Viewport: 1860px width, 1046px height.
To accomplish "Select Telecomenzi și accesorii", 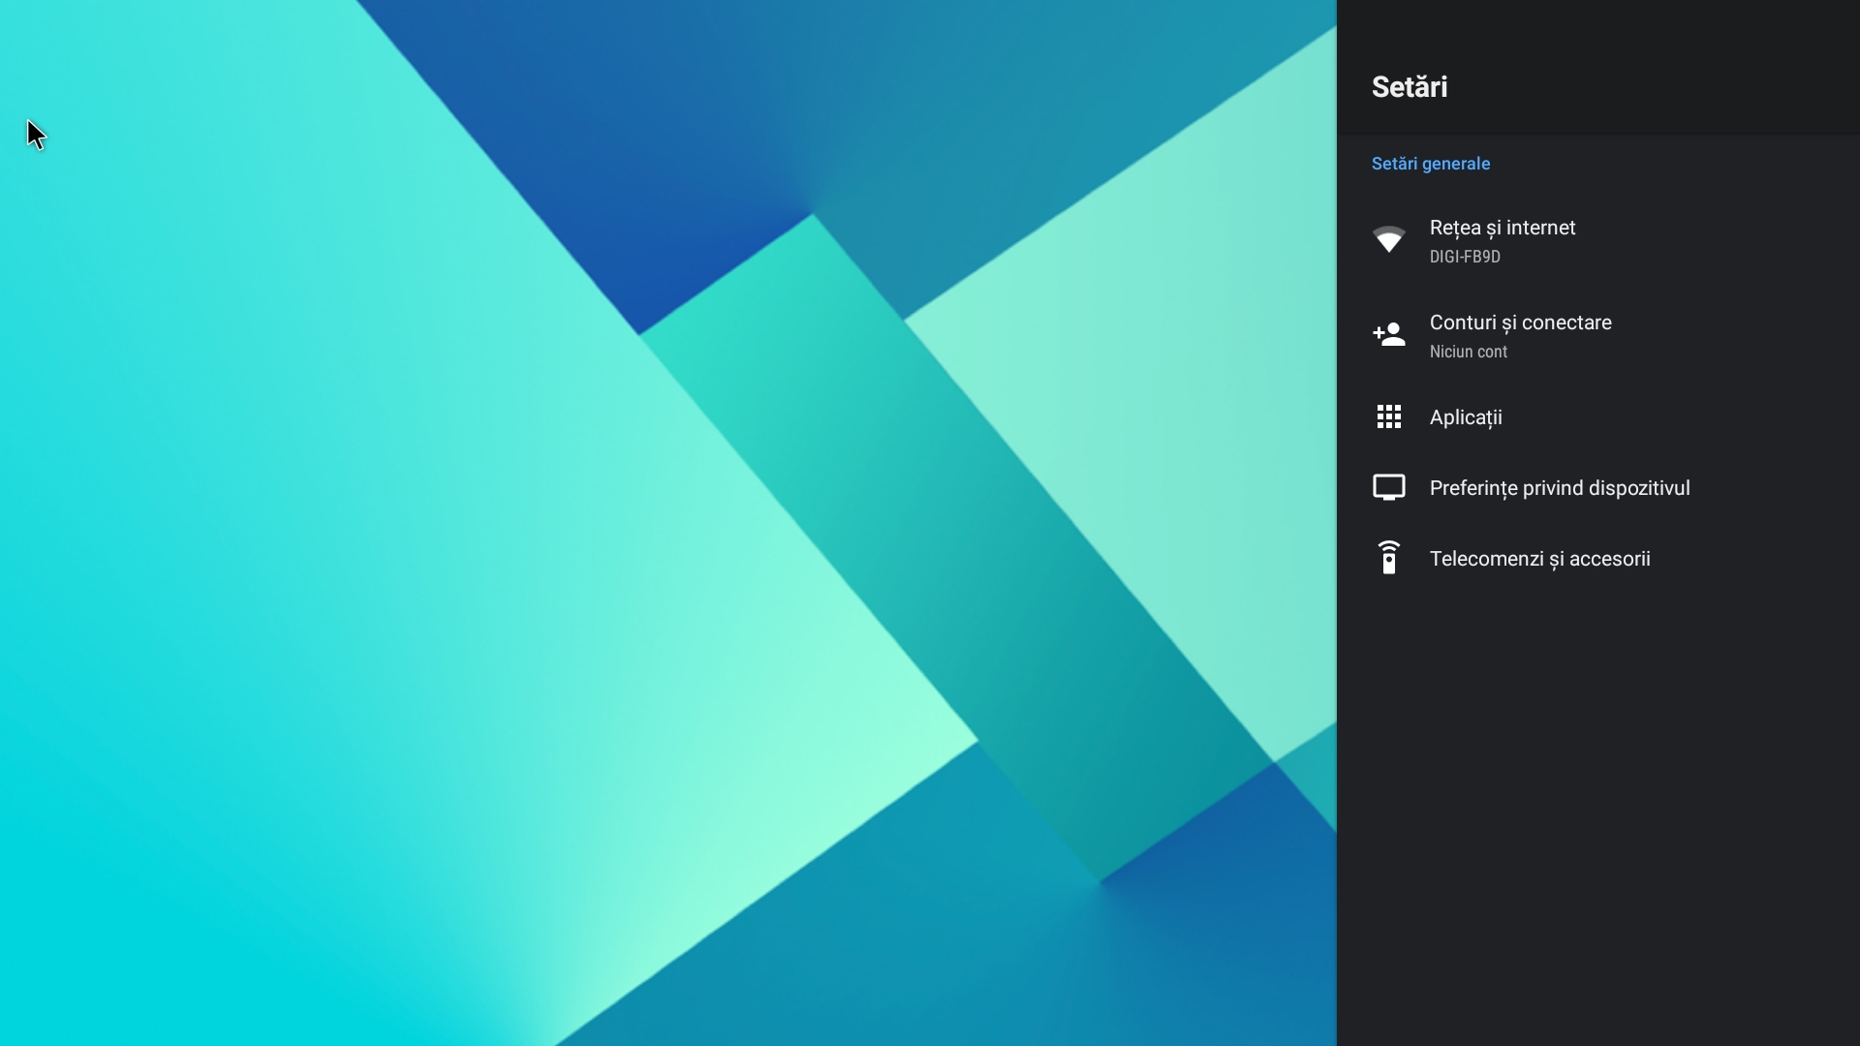I will pos(1539,559).
